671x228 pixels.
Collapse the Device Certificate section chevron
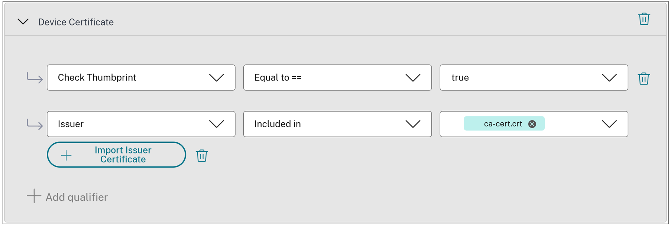pyautogui.click(x=23, y=22)
